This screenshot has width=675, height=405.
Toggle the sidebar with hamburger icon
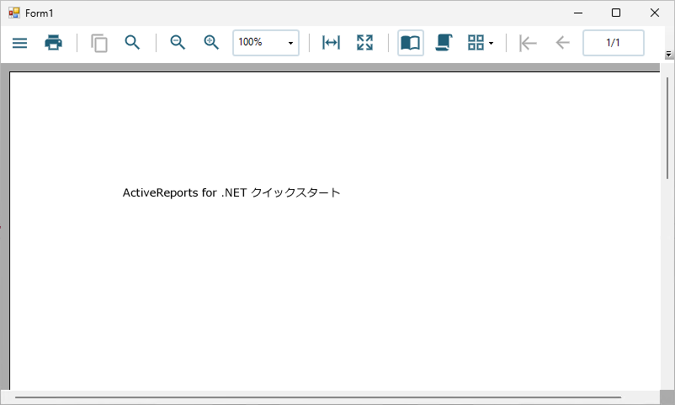coord(20,43)
